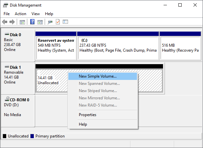Click the Back arrow toolbar icon
The width and height of the screenshot is (203, 148).
(5, 22)
